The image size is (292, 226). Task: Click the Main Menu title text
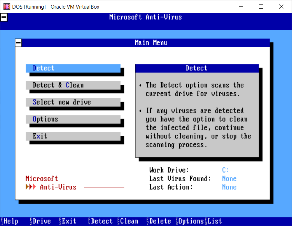151,43
